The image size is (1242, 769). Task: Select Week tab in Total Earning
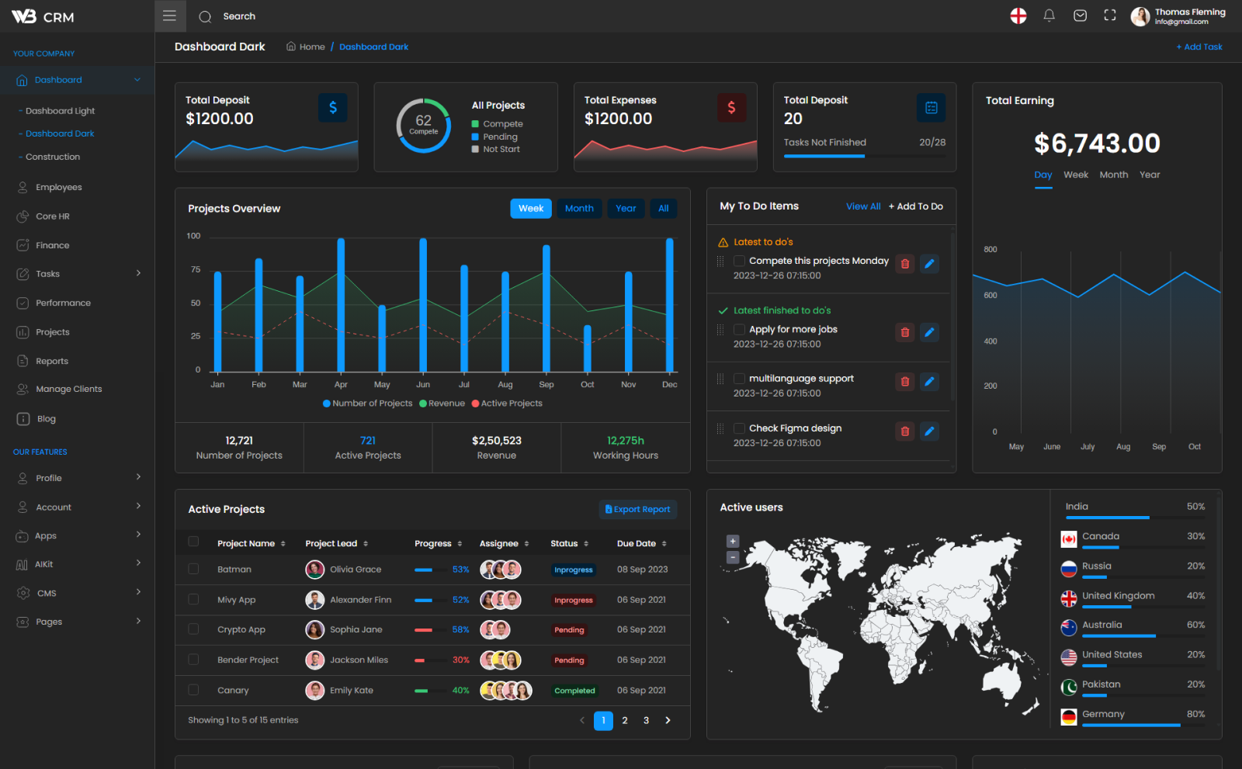[1076, 175]
